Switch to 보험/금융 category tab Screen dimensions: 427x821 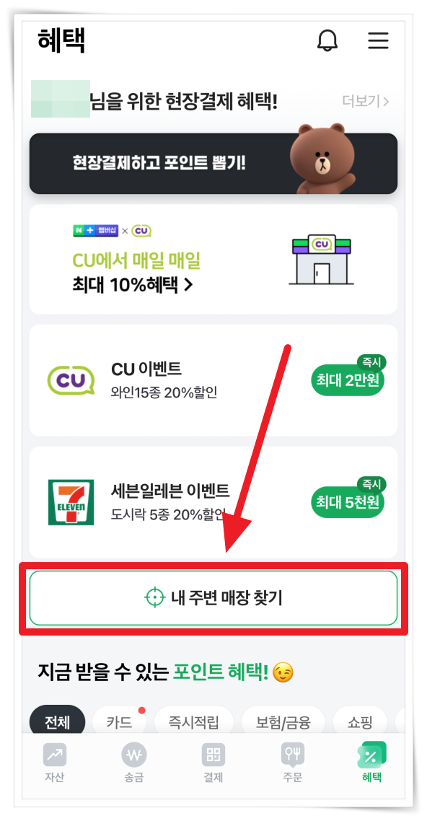click(x=283, y=724)
